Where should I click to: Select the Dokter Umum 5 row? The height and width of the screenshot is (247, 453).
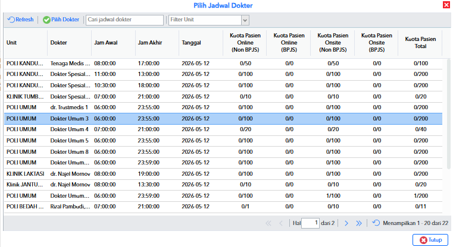223,141
